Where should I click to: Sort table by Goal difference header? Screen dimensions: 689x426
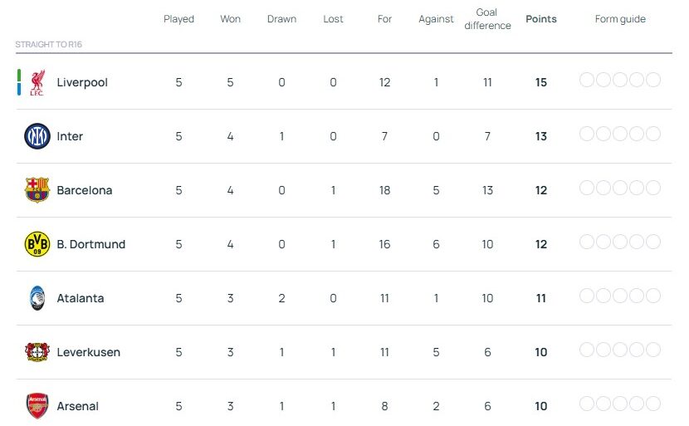487,19
